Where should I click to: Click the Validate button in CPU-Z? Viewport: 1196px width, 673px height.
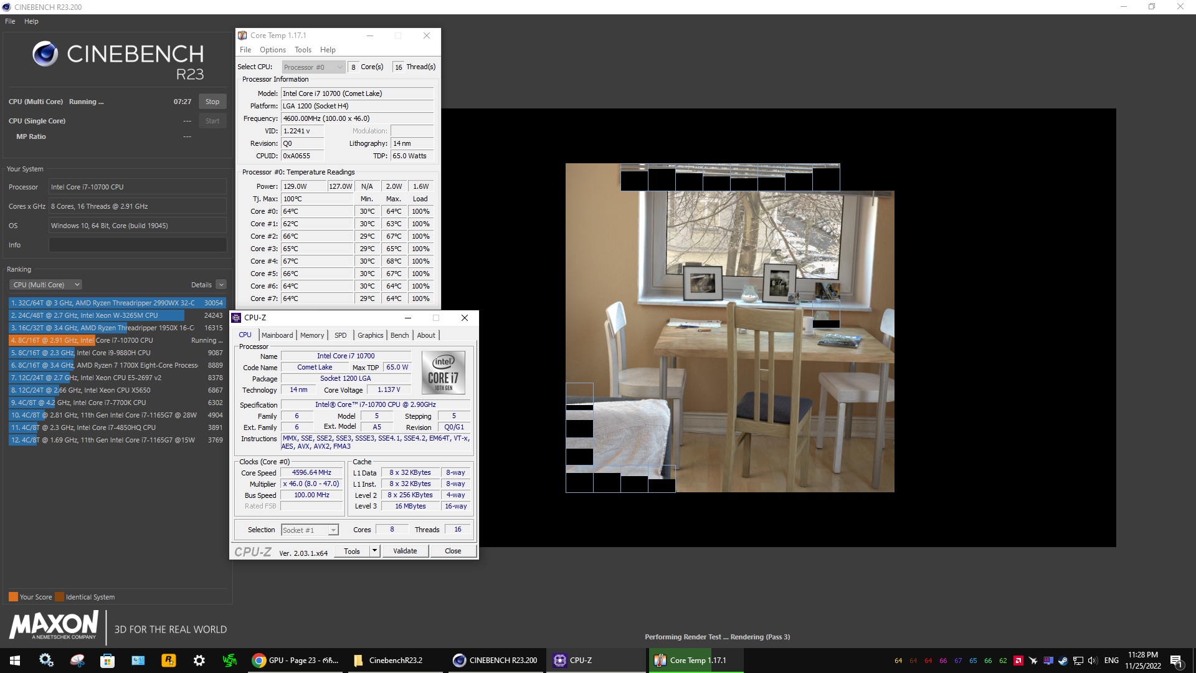pyautogui.click(x=405, y=551)
